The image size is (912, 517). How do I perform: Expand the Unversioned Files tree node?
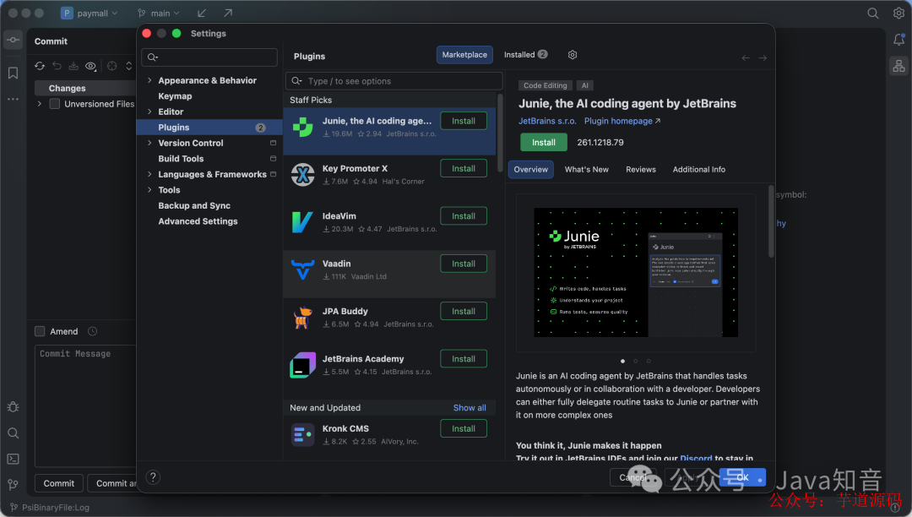[x=40, y=104]
